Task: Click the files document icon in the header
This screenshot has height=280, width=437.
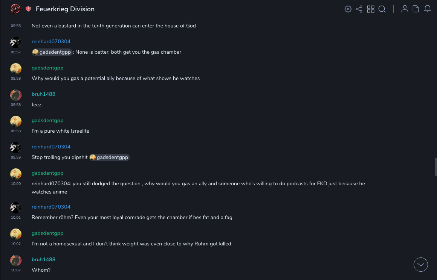Action: click(x=416, y=9)
